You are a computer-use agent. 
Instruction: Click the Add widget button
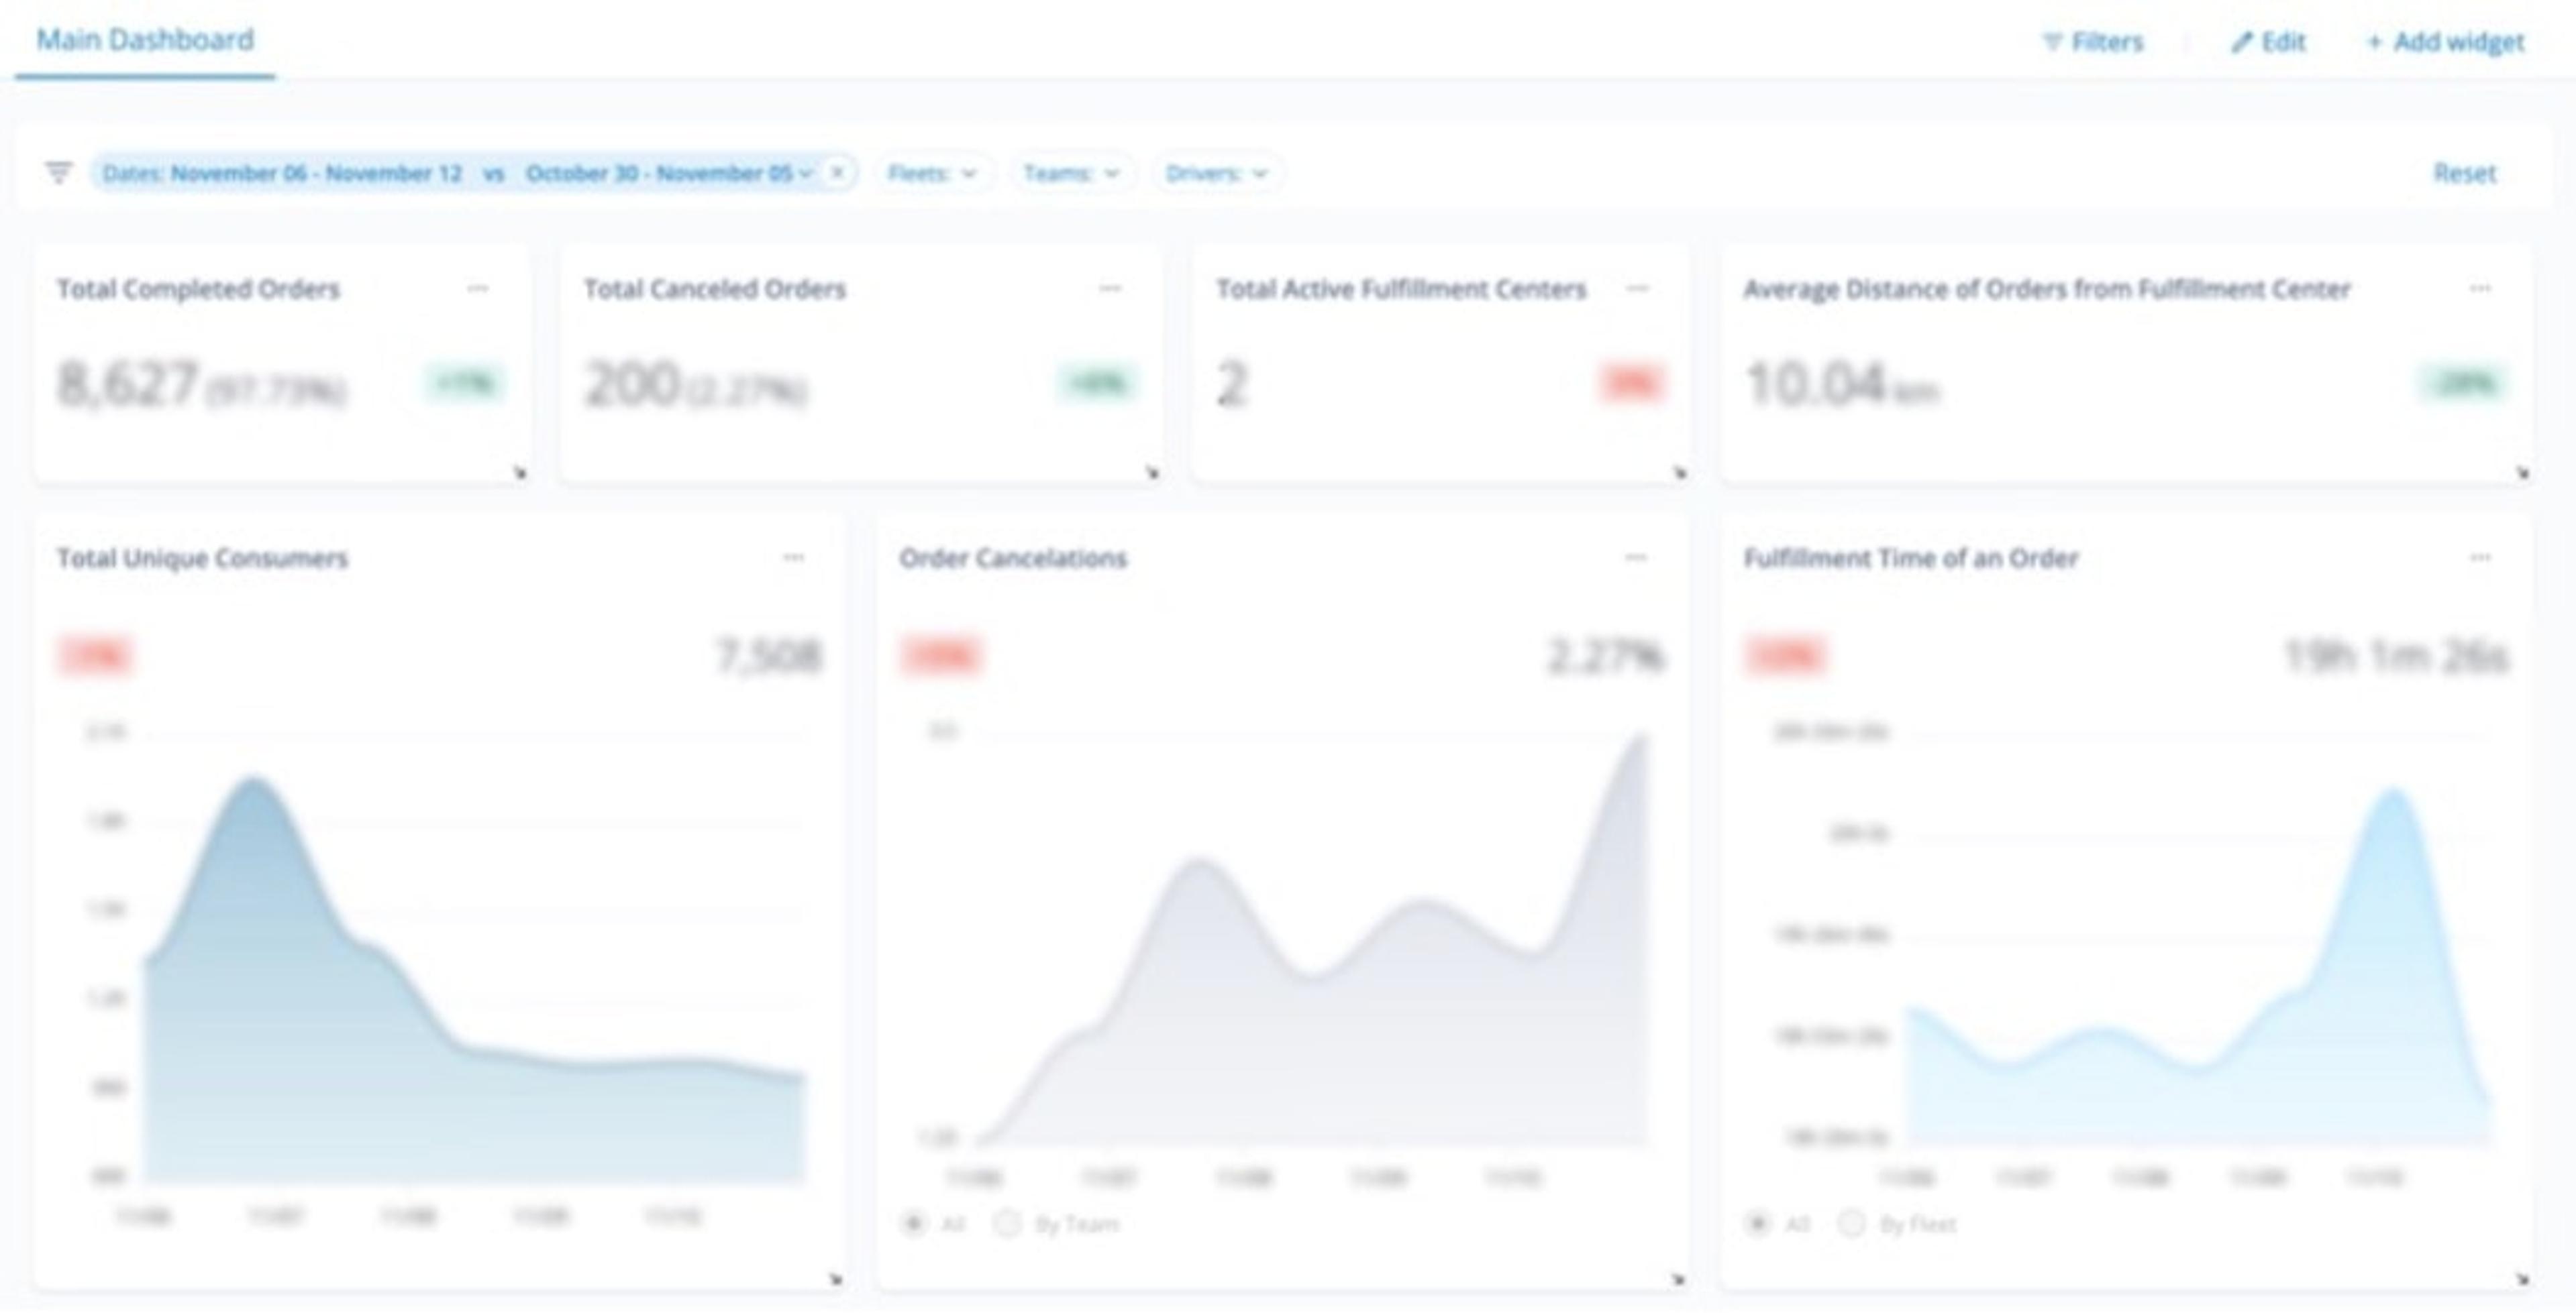coord(2445,42)
